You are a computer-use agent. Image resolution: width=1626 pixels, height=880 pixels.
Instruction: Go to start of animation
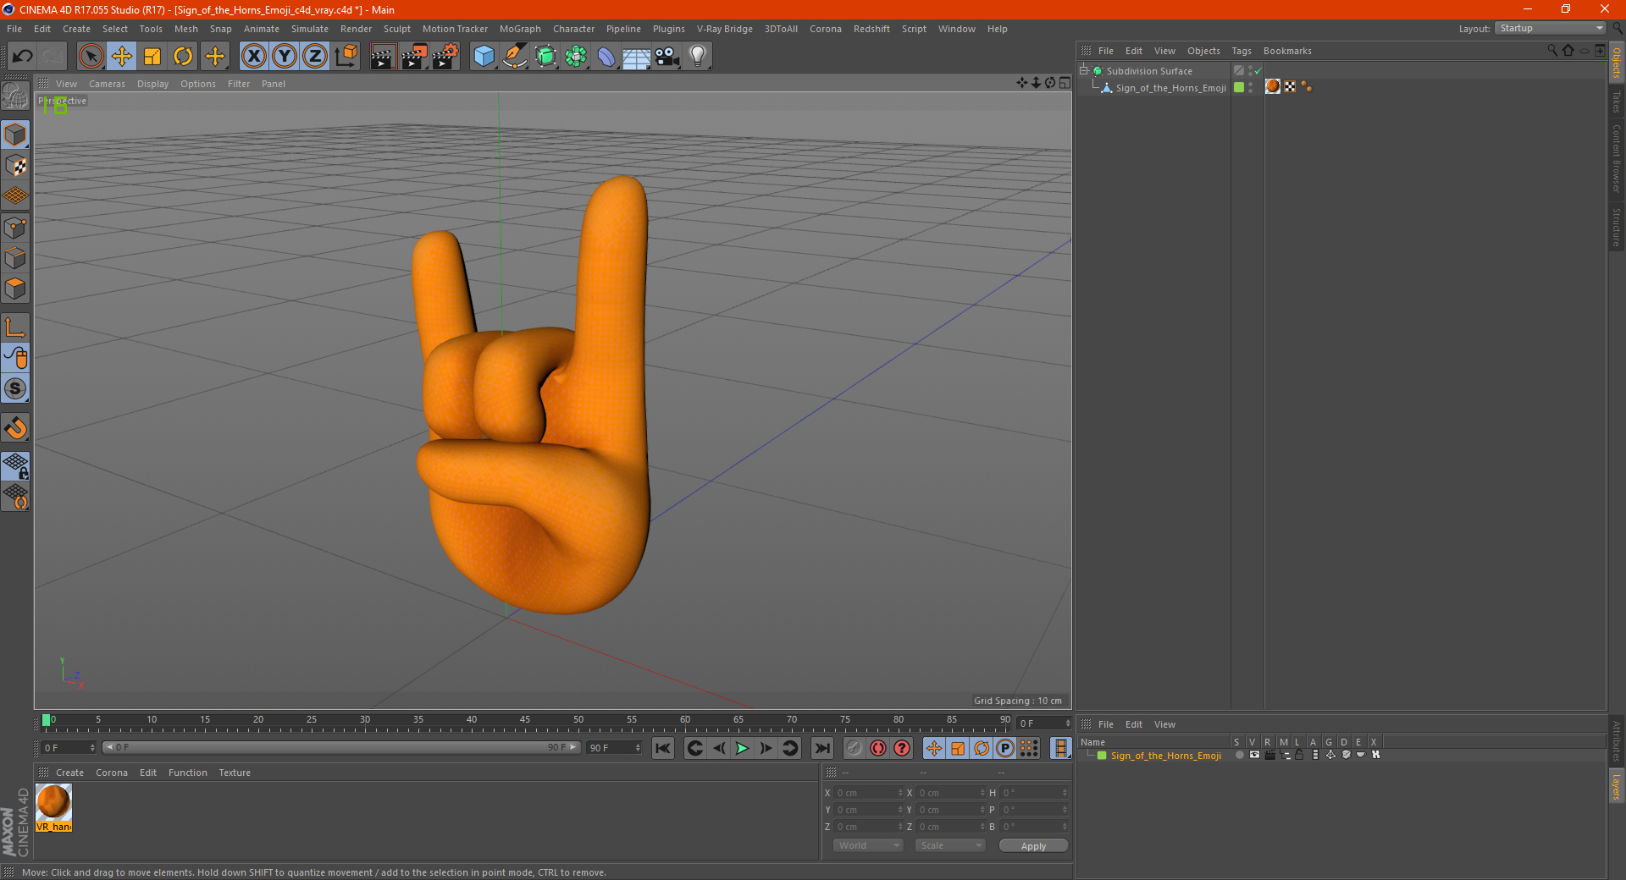pos(663,748)
